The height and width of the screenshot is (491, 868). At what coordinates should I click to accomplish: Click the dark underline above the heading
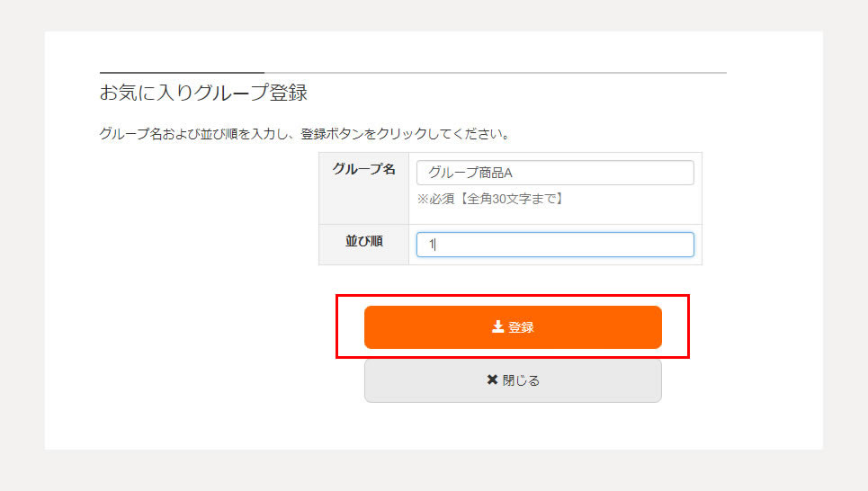point(182,72)
